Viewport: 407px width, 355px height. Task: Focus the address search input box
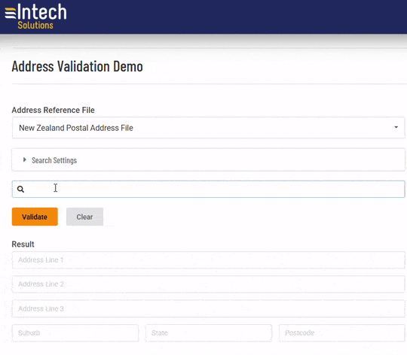click(x=208, y=190)
